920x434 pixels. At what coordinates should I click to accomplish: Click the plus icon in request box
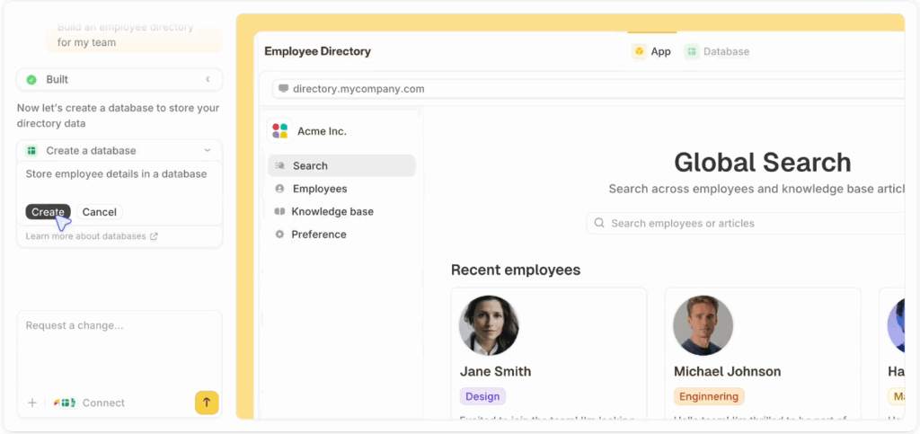click(32, 403)
